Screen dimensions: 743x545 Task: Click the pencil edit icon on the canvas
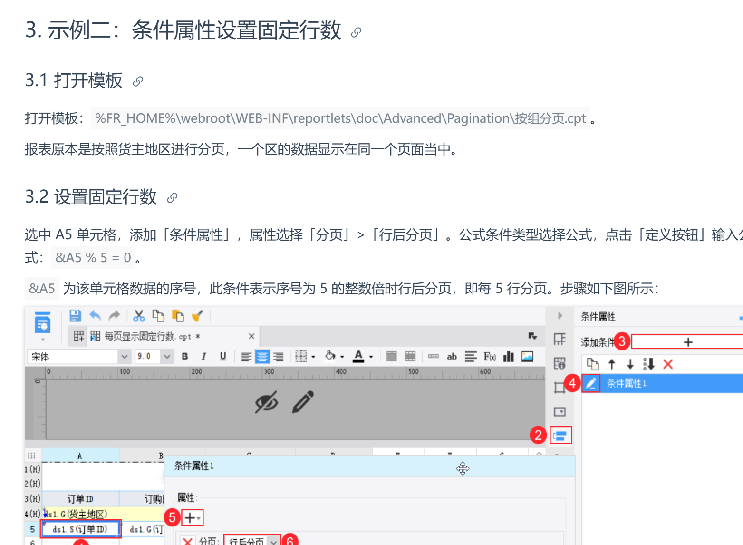click(303, 402)
